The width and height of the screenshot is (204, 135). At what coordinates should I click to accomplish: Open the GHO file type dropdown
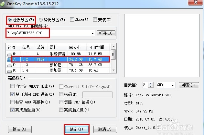pyautogui.click(x=173, y=85)
